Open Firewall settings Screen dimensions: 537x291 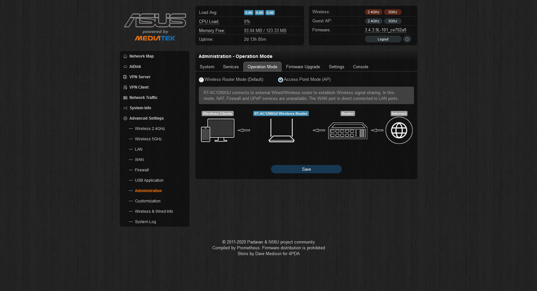pos(142,170)
